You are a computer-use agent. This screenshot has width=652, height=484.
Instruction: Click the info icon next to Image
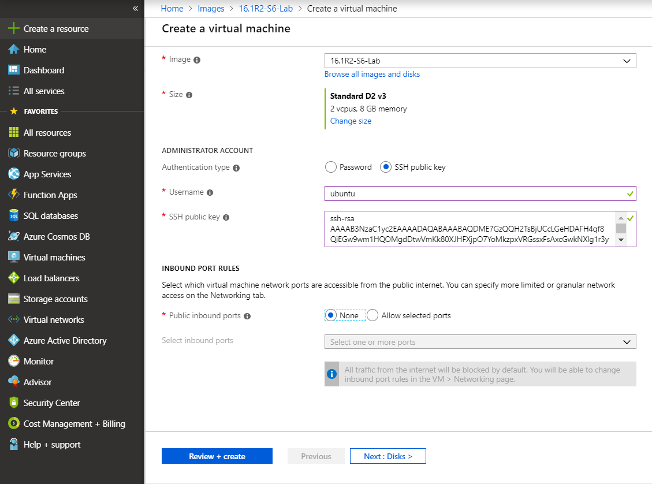tap(197, 60)
